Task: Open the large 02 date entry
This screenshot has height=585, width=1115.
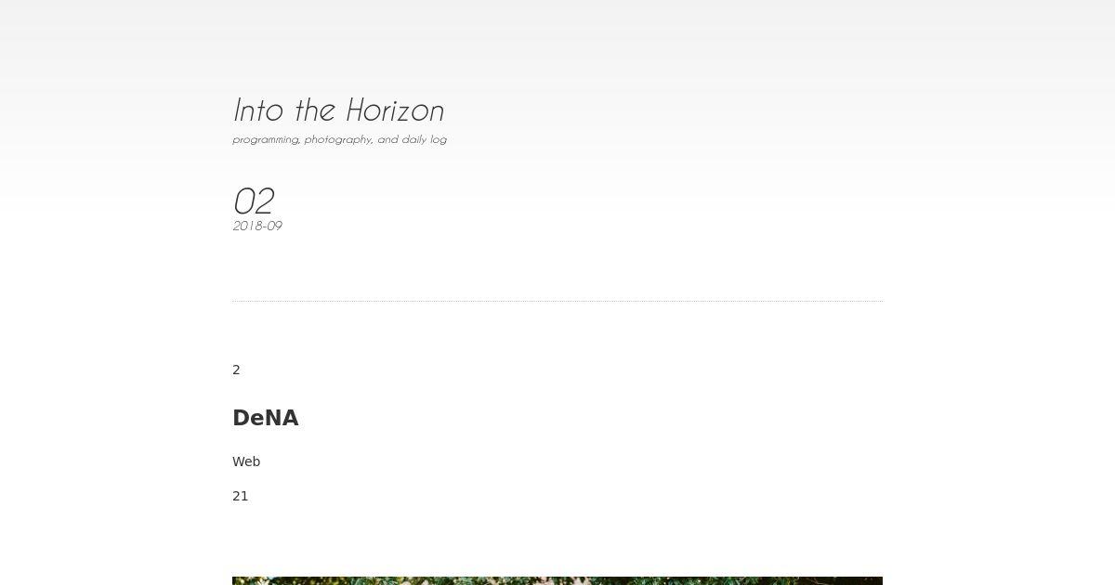Action: pyautogui.click(x=253, y=201)
